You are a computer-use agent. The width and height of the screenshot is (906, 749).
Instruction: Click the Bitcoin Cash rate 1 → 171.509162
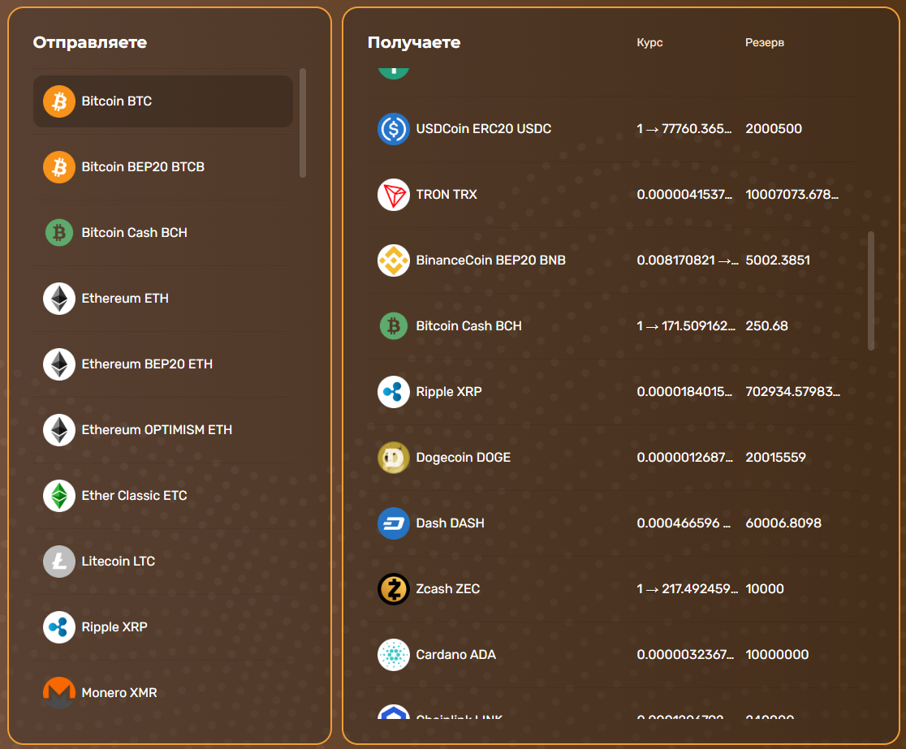687,326
